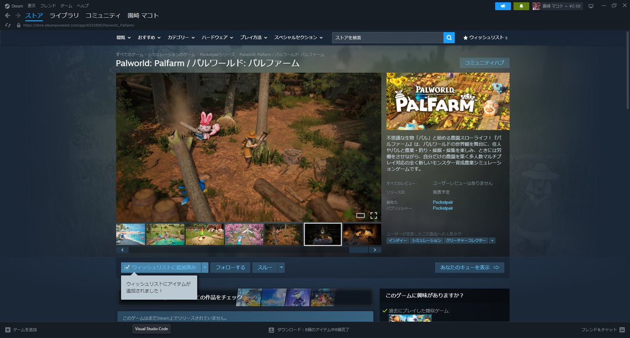Open the green bell notifications button
Image resolution: width=630 pixels, height=338 pixels.
click(521, 6)
